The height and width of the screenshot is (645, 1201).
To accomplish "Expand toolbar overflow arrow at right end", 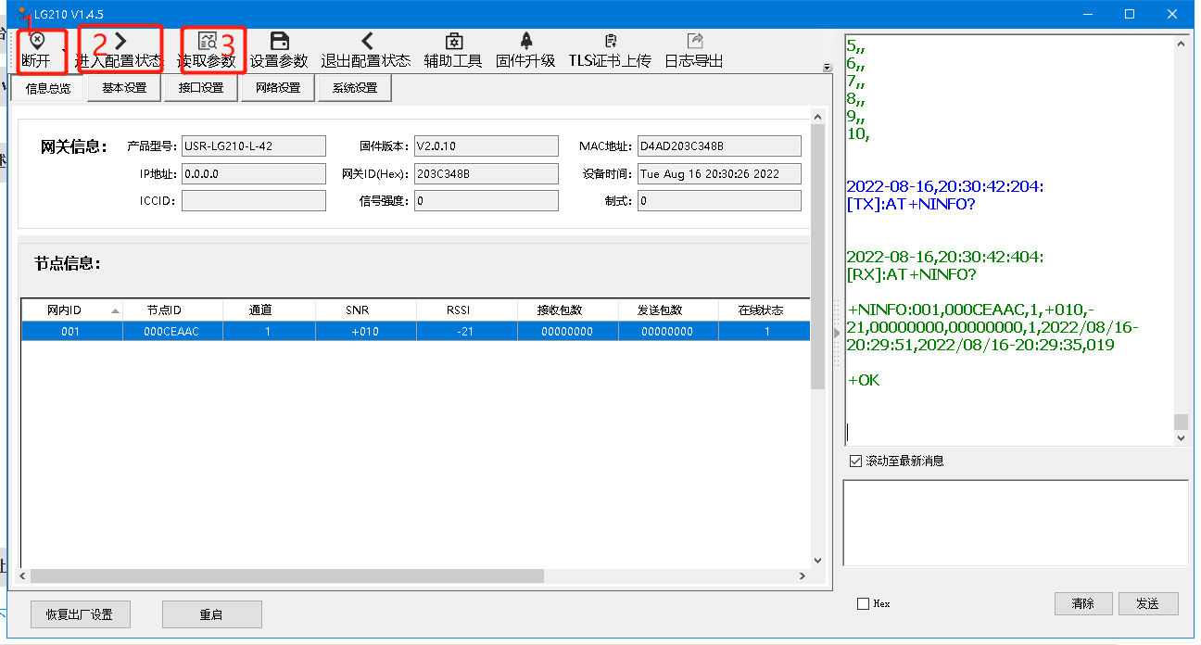I will click(828, 67).
